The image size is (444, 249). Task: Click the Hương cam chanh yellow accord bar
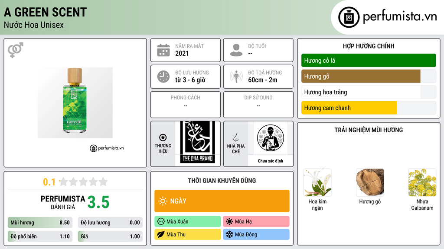pyautogui.click(x=369, y=108)
